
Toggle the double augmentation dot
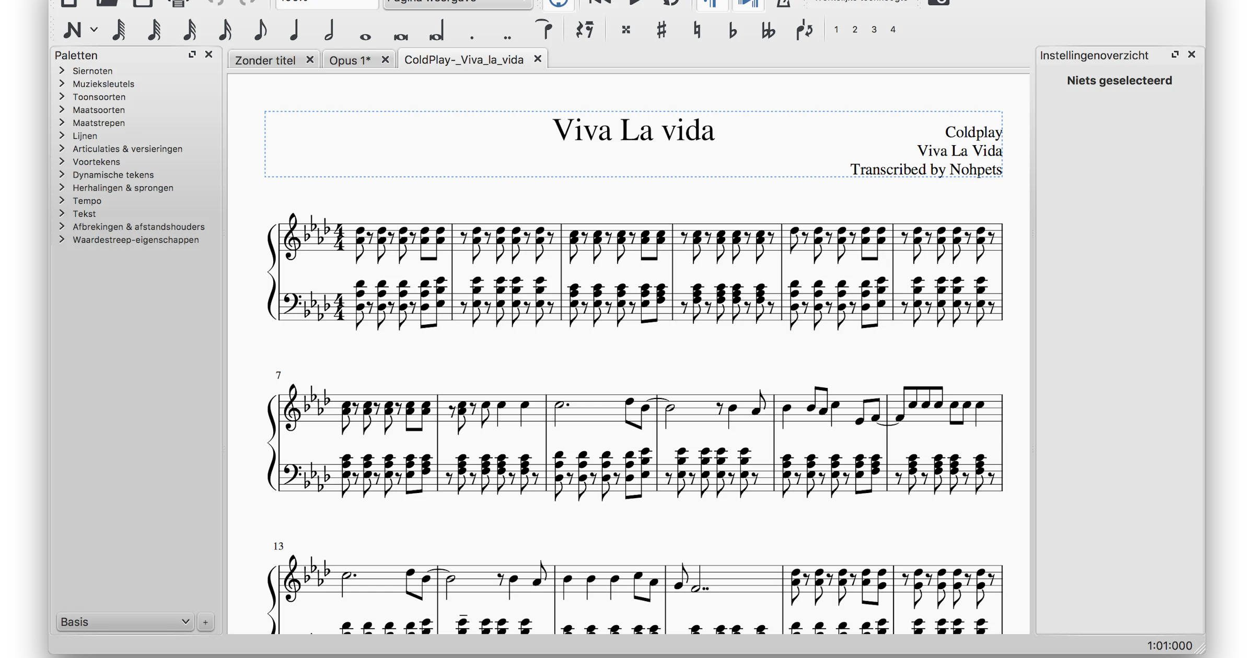tap(507, 37)
